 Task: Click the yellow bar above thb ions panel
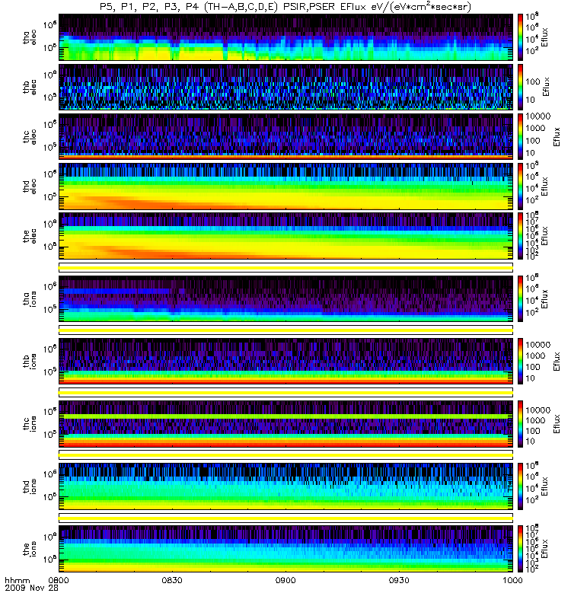(x=286, y=330)
